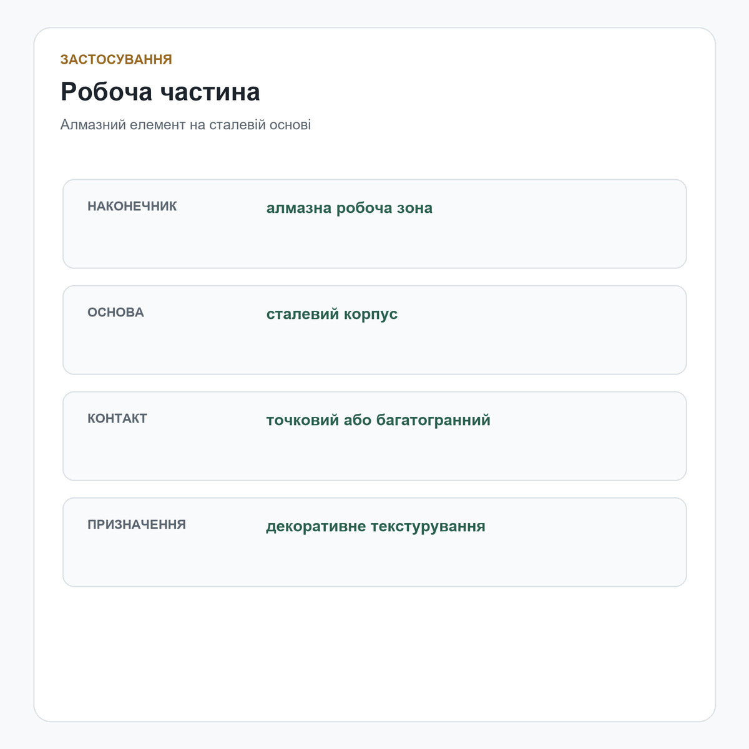
Task: Click the ПРИЗНАЧЕННЯ field label
Action: tap(137, 524)
